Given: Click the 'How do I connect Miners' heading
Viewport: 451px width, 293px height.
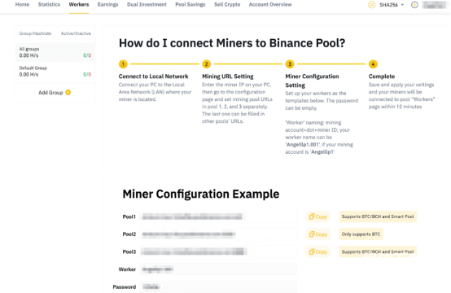Looking at the screenshot, I should point(232,43).
